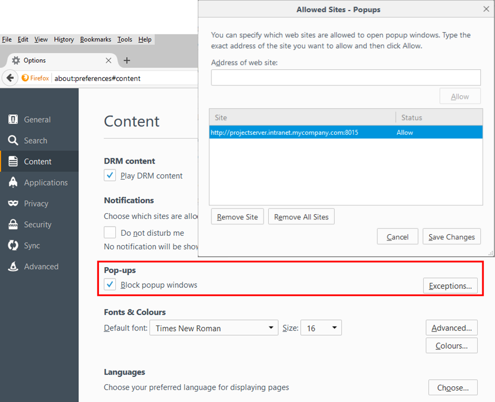This screenshot has height=402, width=495.
Task: Select the Applications rocket icon
Action: [13, 183]
